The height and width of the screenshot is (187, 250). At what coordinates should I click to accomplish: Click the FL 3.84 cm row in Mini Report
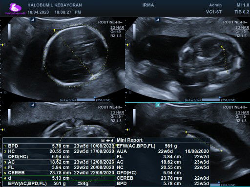[x=163, y=157]
